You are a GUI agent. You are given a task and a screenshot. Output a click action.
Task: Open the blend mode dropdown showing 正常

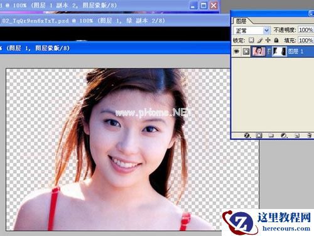(x=251, y=31)
